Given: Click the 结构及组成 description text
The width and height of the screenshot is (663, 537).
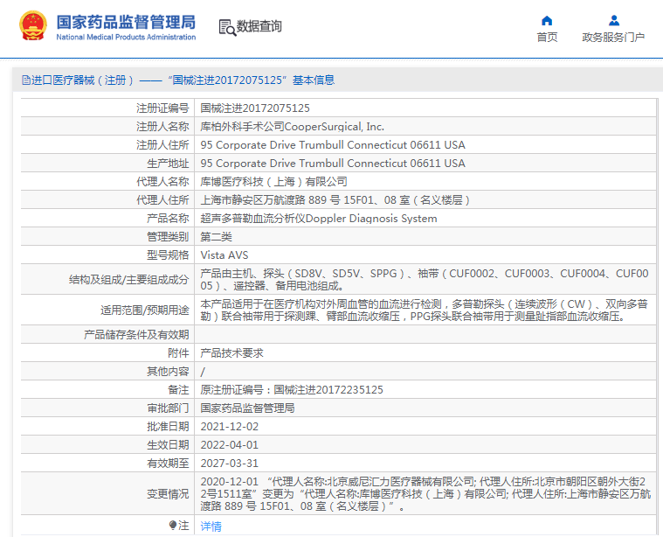Looking at the screenshot, I should pos(425,280).
